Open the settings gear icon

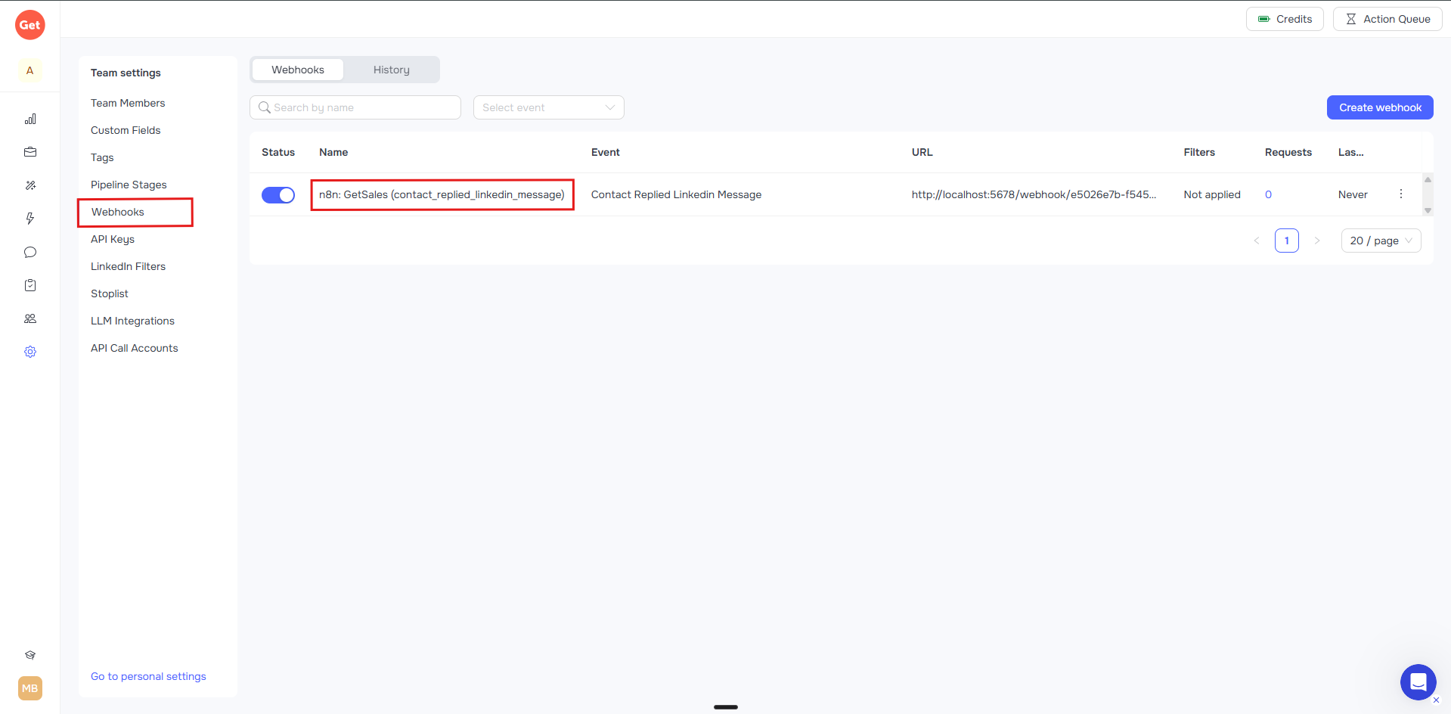tap(30, 352)
